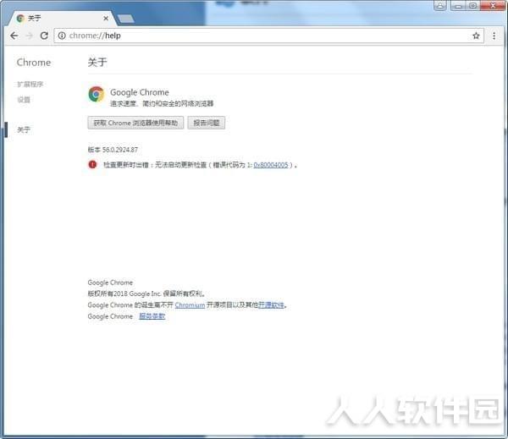Close the 关于 tab
Screen dimensions: 508x439
pos(106,19)
